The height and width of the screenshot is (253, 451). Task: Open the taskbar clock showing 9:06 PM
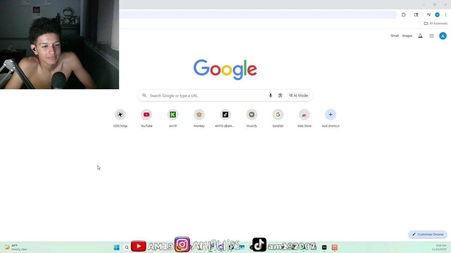(439, 247)
